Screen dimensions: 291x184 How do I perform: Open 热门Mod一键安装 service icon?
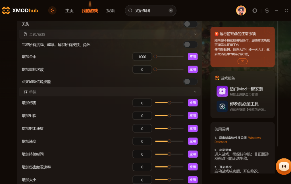pyautogui.click(x=222, y=91)
